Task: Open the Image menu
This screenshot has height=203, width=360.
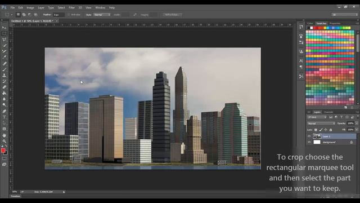Action: coord(30,7)
